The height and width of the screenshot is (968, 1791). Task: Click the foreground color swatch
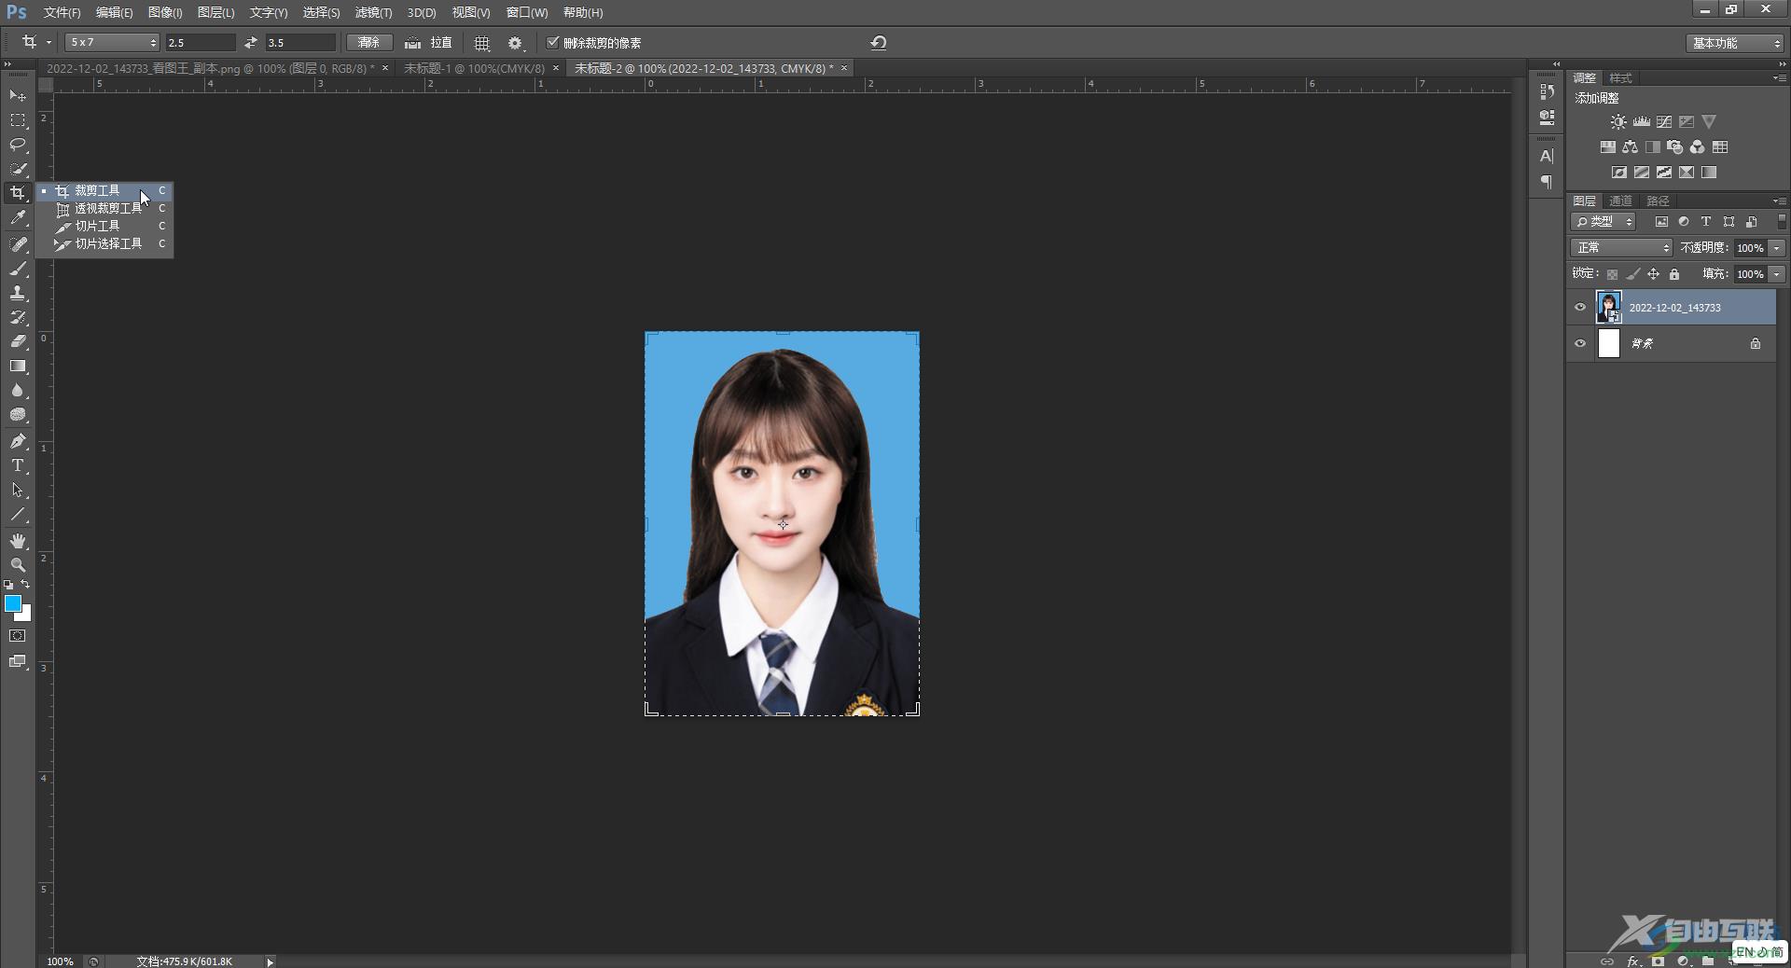(13, 603)
